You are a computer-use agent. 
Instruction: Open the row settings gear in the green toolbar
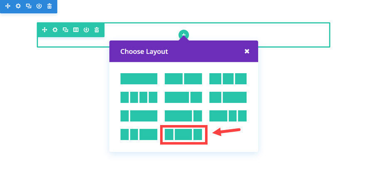click(x=55, y=30)
